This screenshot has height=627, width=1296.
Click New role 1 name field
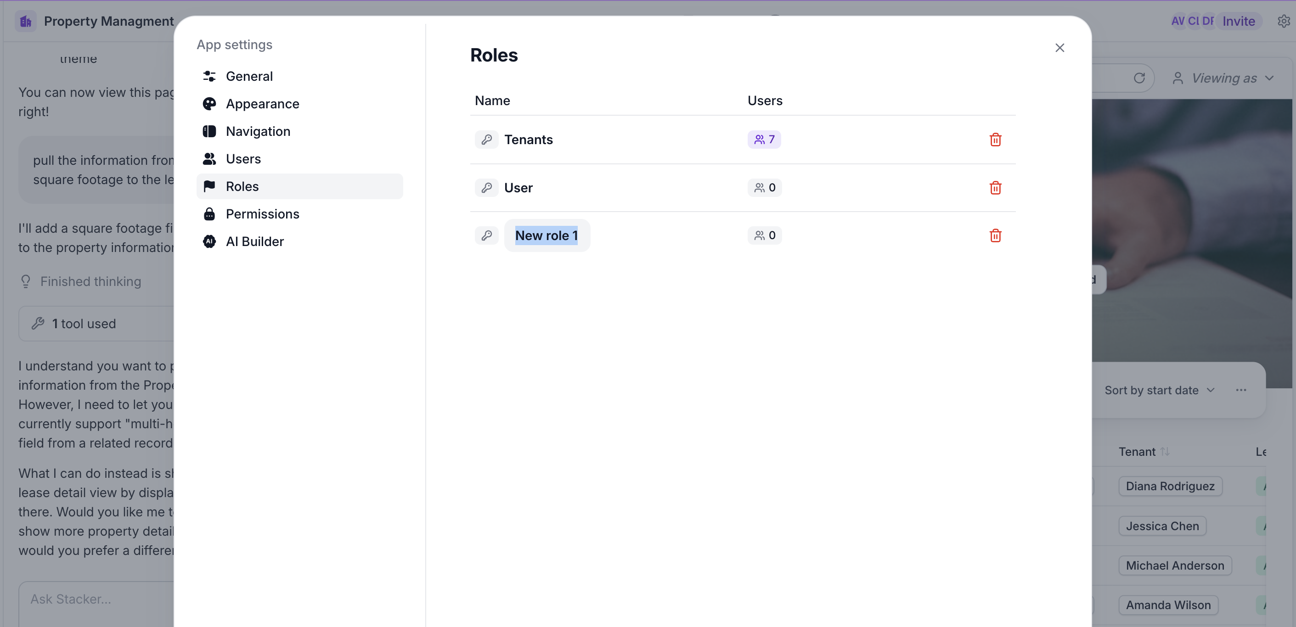point(547,235)
